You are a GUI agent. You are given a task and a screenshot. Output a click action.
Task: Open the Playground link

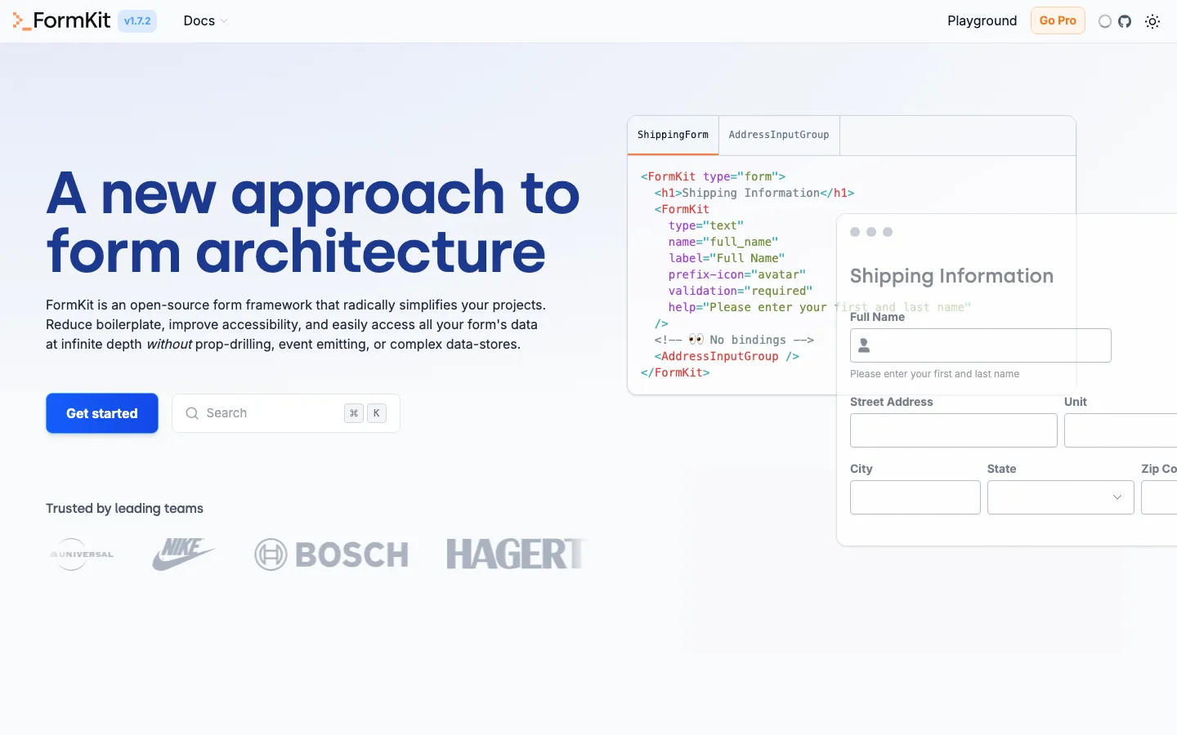tap(982, 20)
